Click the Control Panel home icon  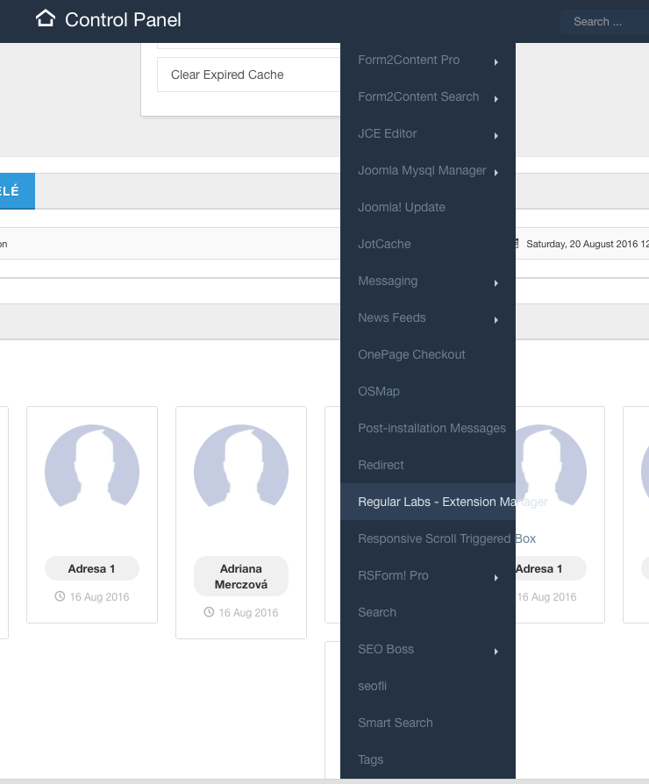pos(46,18)
